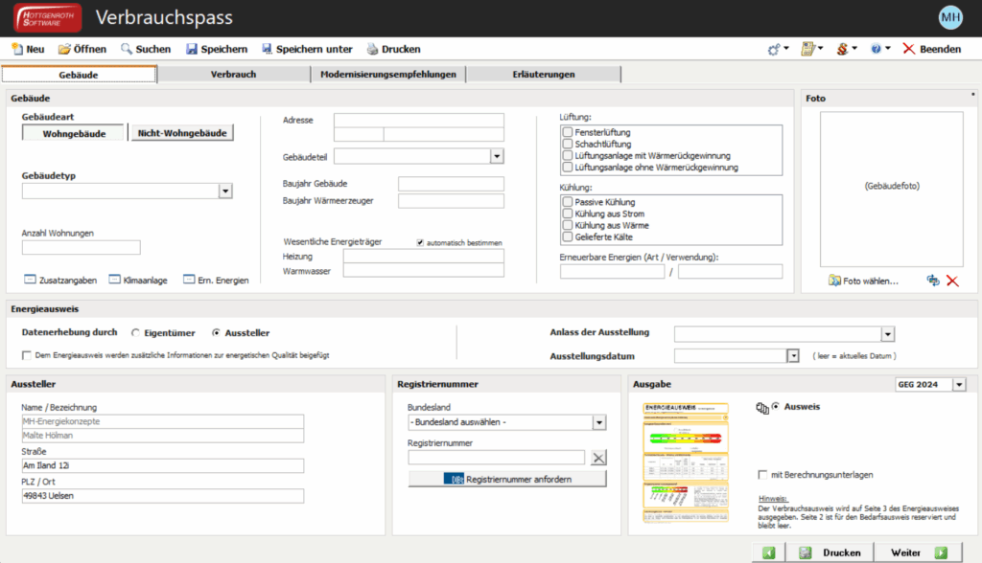
Task: Click Registriernummer anfordern button
Action: click(507, 478)
